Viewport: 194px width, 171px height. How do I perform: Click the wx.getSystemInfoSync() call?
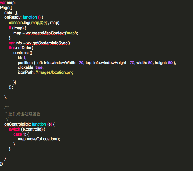[49, 43]
